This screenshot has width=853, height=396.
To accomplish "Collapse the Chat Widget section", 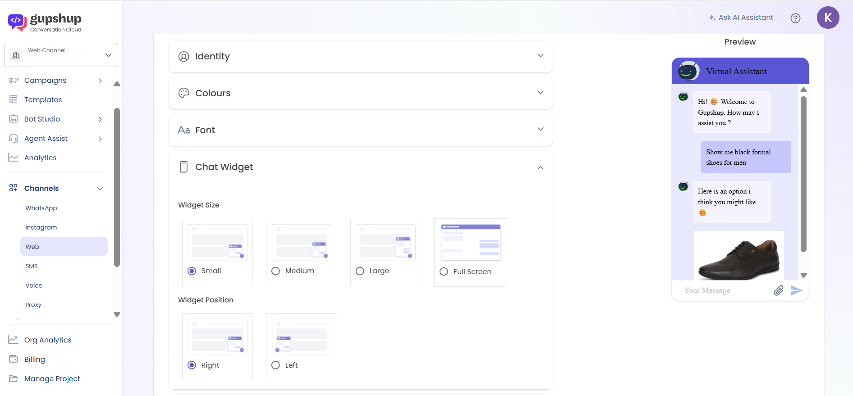I will pos(540,167).
